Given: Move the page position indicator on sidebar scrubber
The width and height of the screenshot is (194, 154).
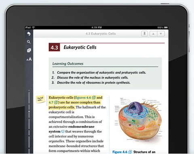Looking at the screenshot, I should [x=29, y=111].
